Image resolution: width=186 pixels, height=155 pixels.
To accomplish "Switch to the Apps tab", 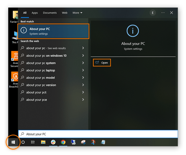I will pyautogui.click(x=35, y=13).
